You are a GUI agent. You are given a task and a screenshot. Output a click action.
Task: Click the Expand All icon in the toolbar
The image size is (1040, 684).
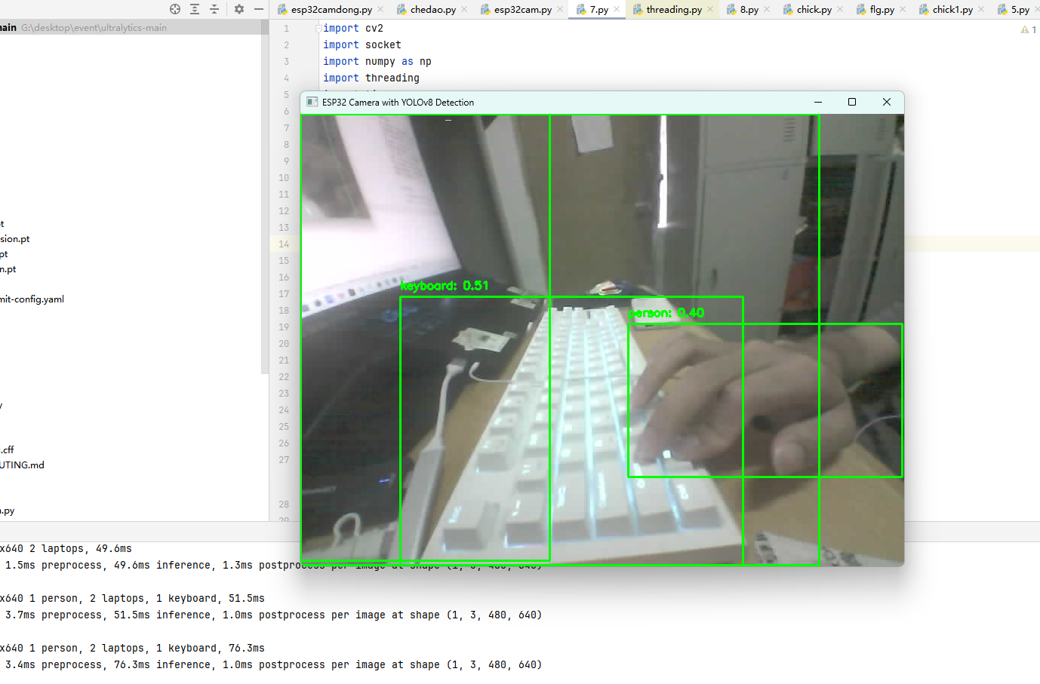(195, 9)
